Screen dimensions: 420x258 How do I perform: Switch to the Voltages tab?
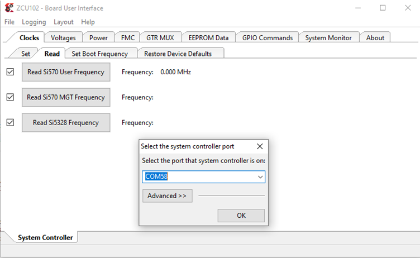pyautogui.click(x=63, y=37)
